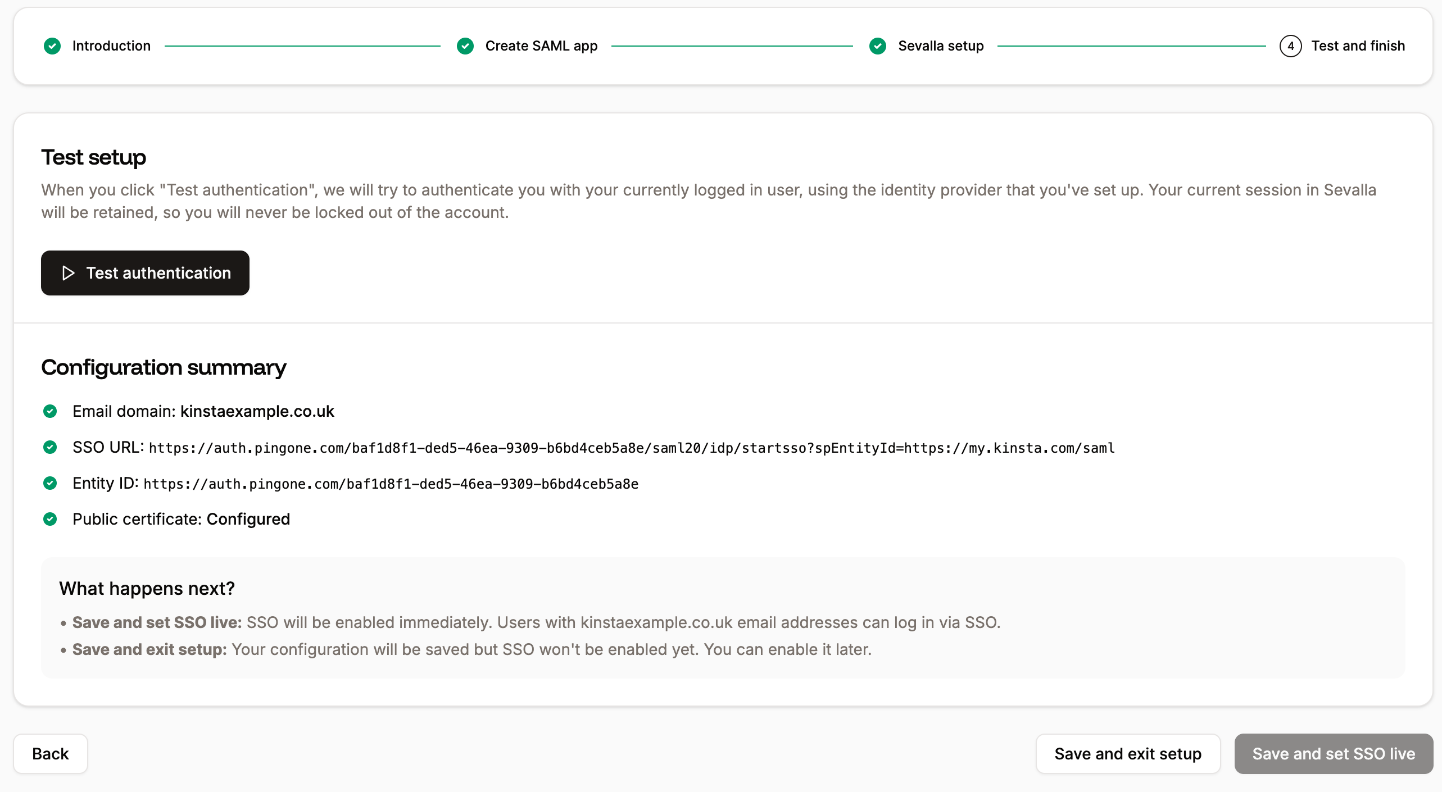The height and width of the screenshot is (792, 1442).
Task: Open the Sevalla setup step
Action: click(941, 46)
